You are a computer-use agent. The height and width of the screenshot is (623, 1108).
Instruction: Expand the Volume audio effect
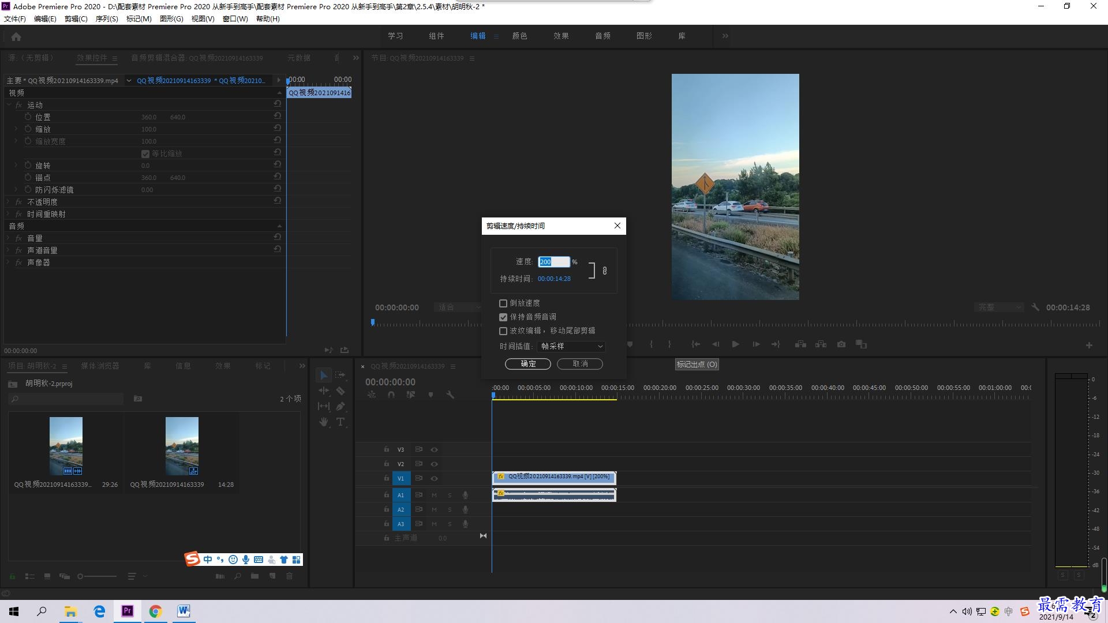tap(8, 238)
